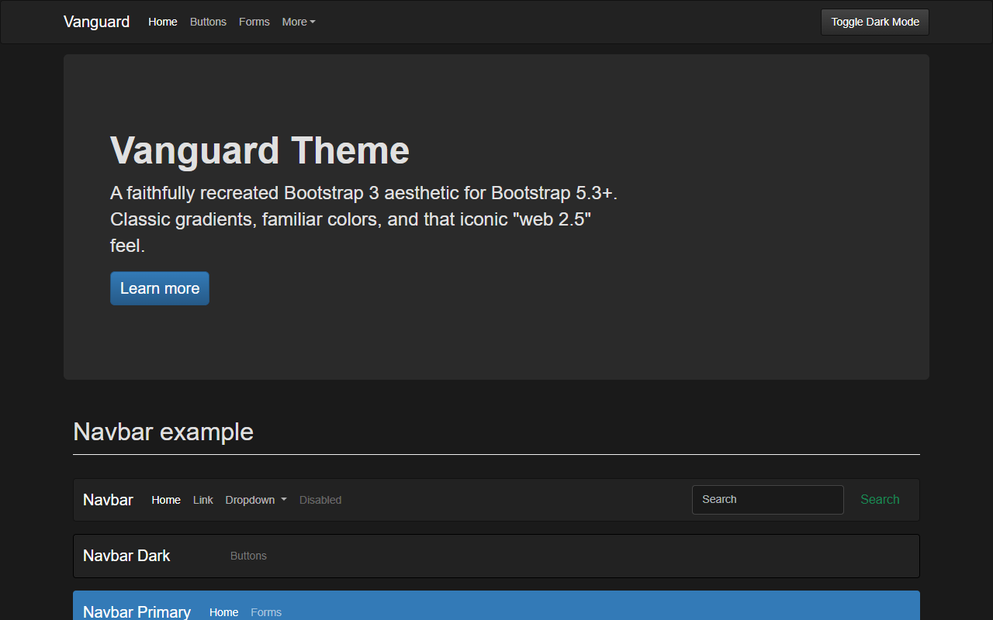Open Home link in top Vanguard navbar

(163, 22)
